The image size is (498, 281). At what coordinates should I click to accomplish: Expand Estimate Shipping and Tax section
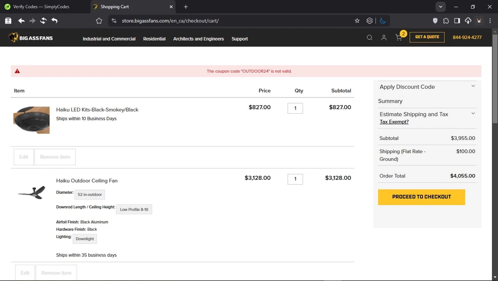coord(427,114)
